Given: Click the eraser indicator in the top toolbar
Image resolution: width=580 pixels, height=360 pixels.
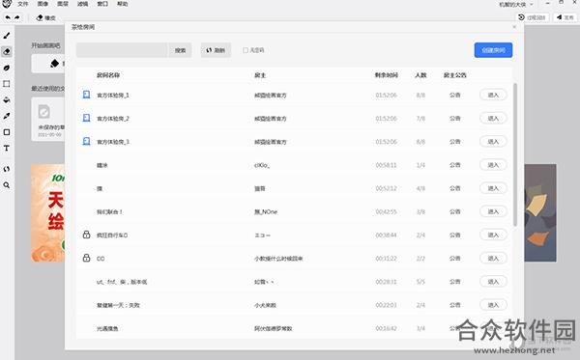Looking at the screenshot, I should tap(45, 17).
